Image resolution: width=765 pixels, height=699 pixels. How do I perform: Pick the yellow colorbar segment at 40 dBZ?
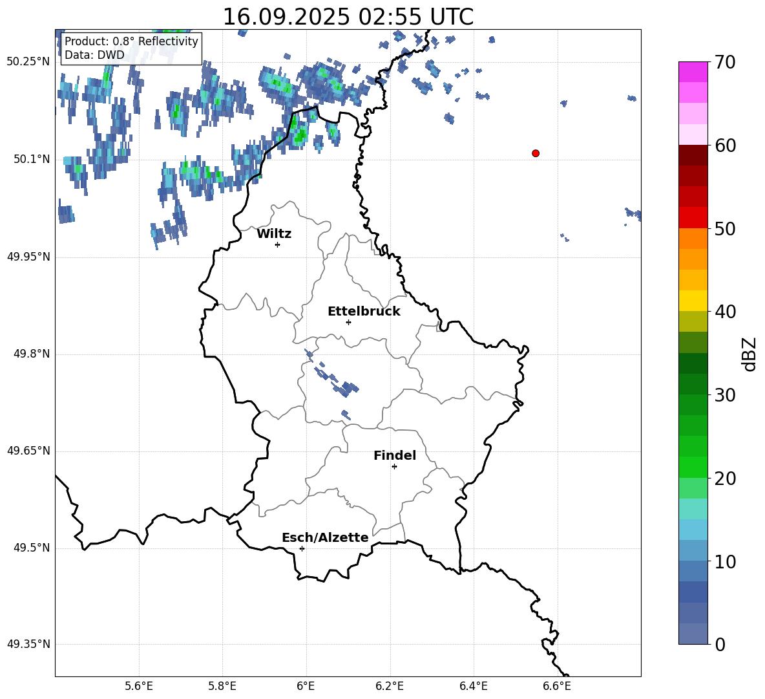[x=693, y=301]
